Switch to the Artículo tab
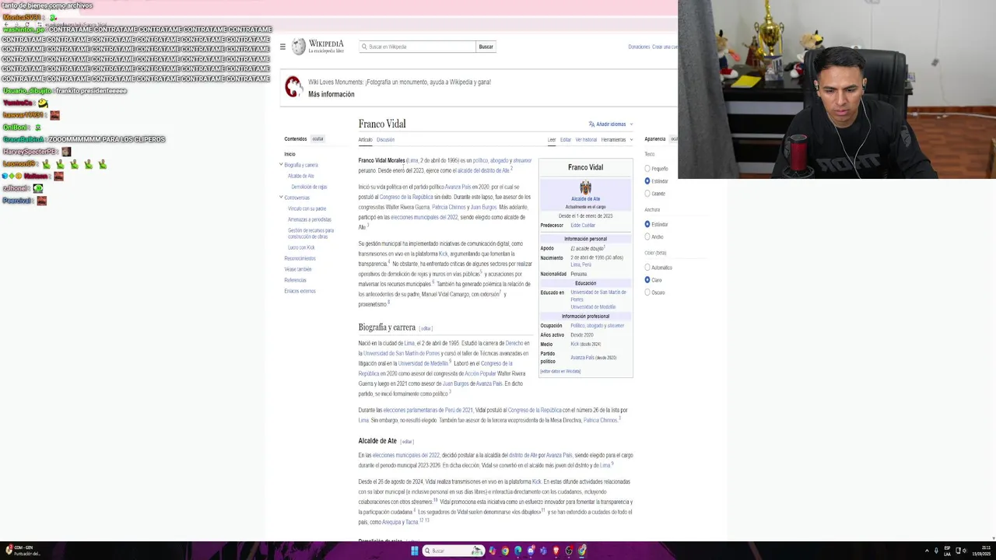 365,140
